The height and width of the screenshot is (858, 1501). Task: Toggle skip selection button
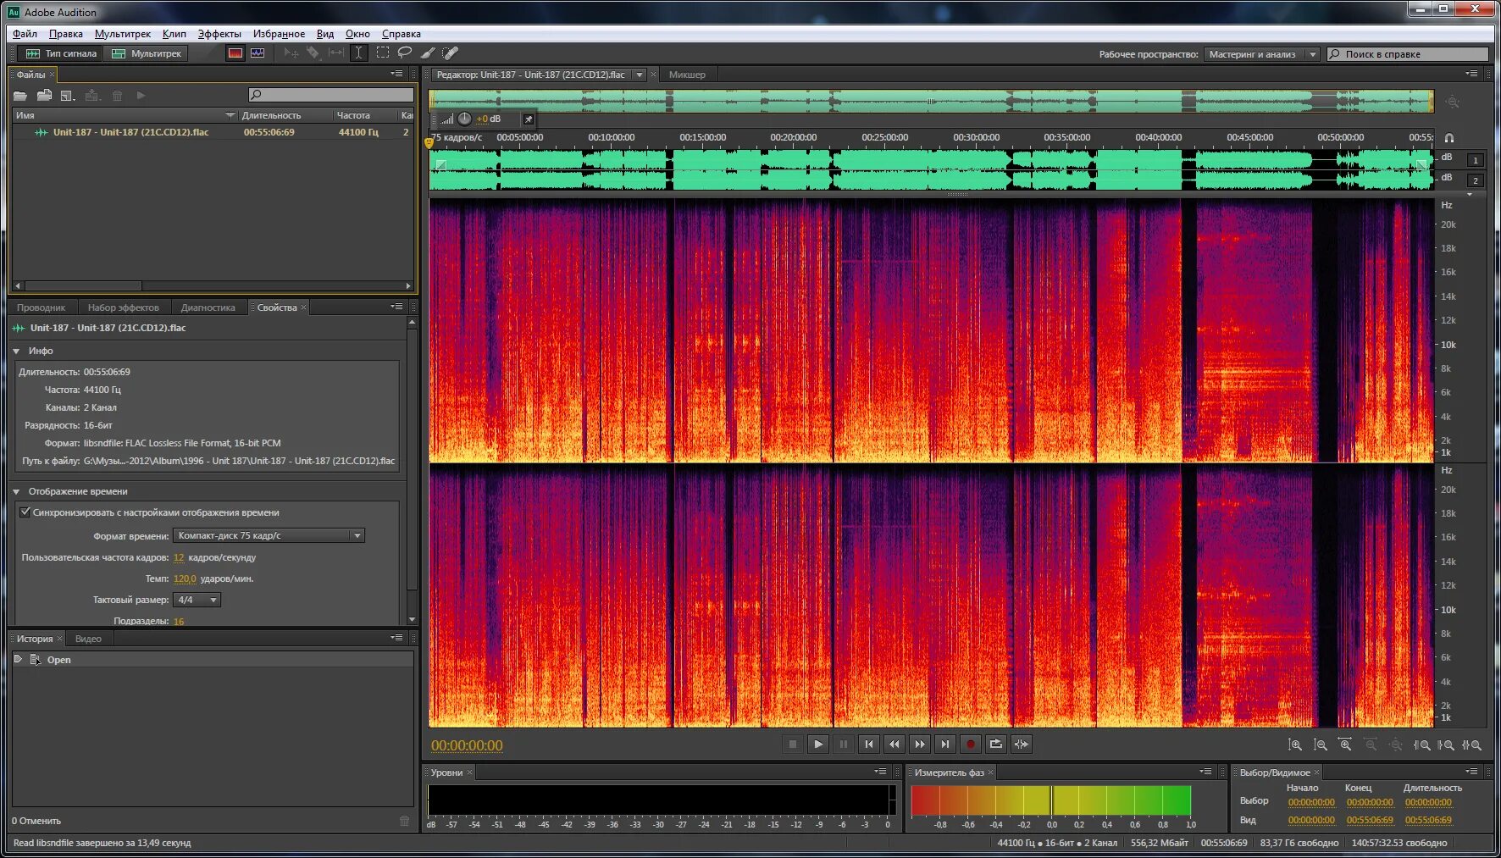pos(1022,745)
